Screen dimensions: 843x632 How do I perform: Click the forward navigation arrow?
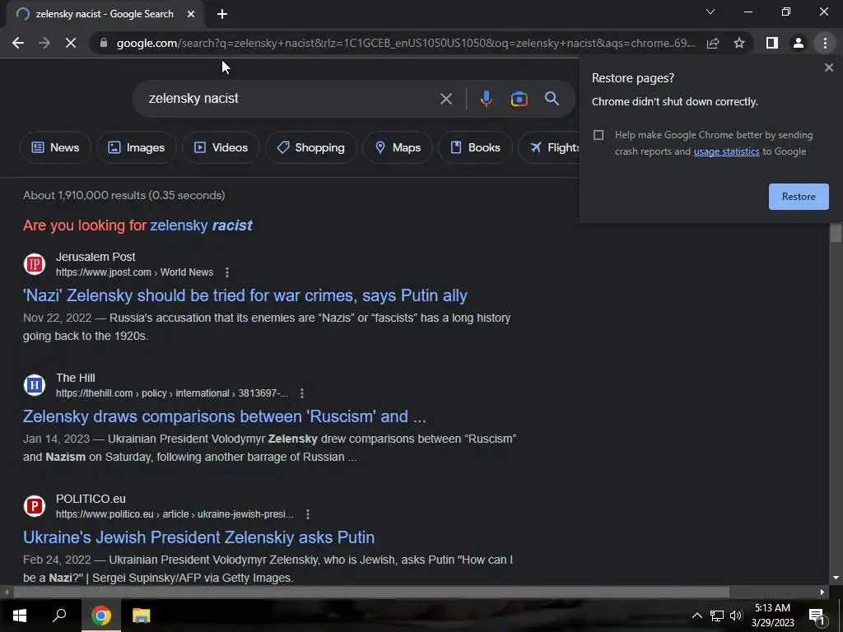(x=44, y=43)
